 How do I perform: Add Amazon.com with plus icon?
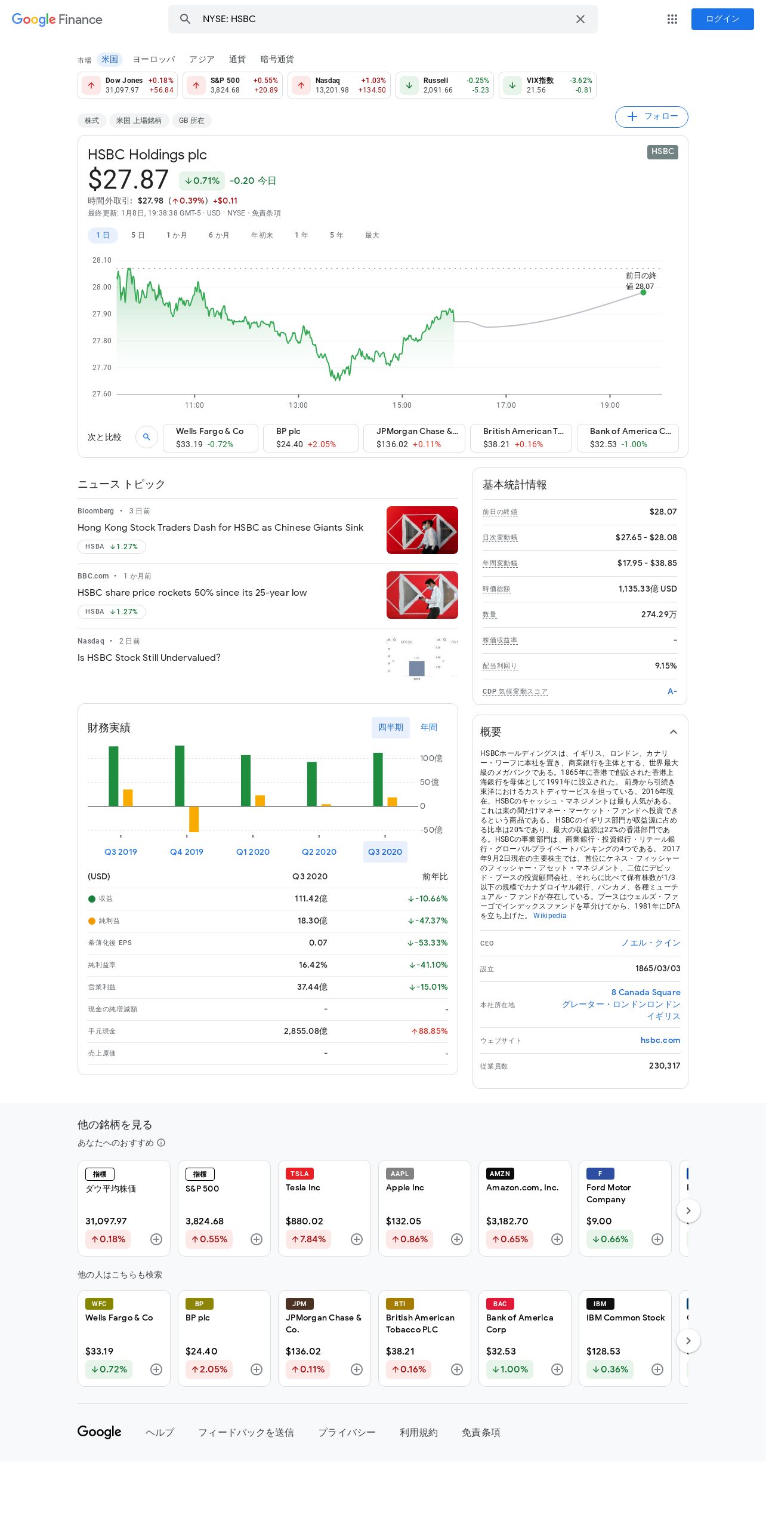(557, 1239)
